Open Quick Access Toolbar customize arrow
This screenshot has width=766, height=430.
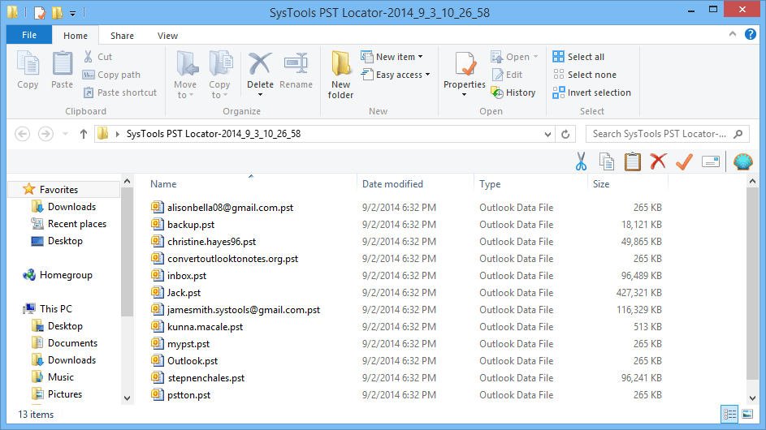pyautogui.click(x=73, y=13)
